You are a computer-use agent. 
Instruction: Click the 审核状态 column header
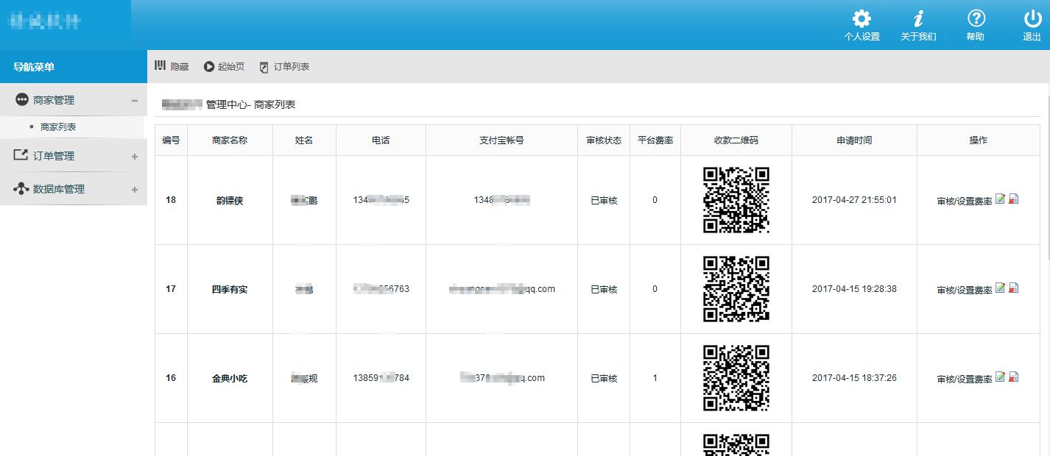coord(604,140)
